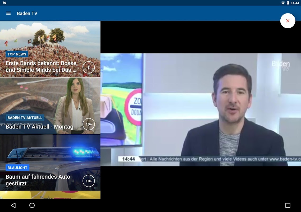Screen dimensions: 301x212
Task: Open "Baum auf fahrendes Auto gestürzt" headline
Action: 38,180
